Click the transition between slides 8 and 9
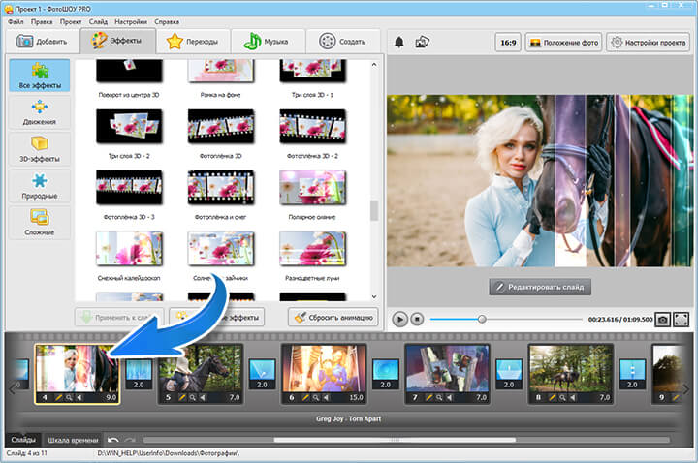 [x=632, y=374]
